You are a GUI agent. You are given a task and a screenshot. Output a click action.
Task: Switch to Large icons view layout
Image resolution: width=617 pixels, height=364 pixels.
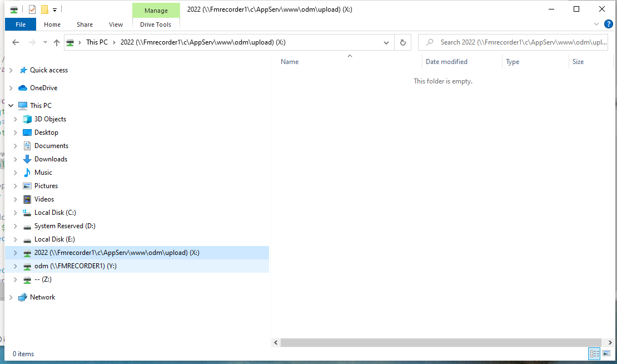point(606,354)
